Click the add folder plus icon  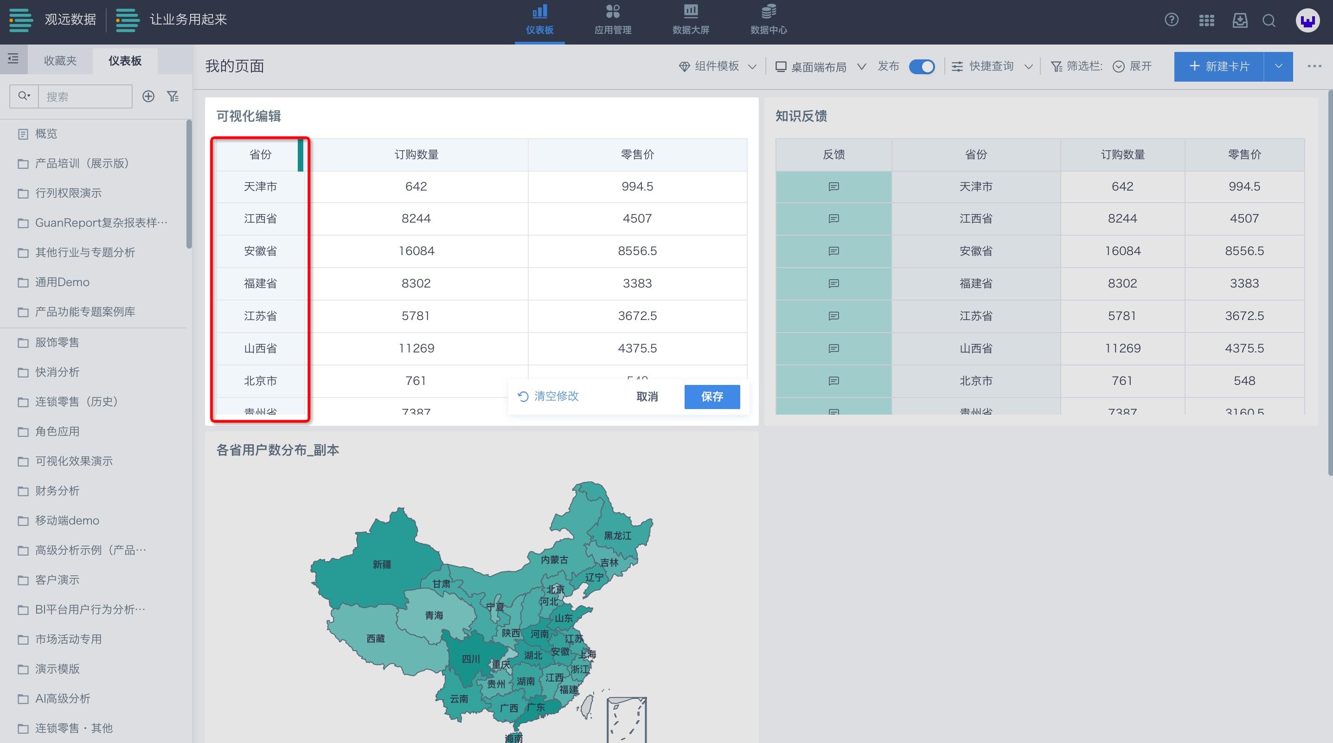tap(148, 96)
